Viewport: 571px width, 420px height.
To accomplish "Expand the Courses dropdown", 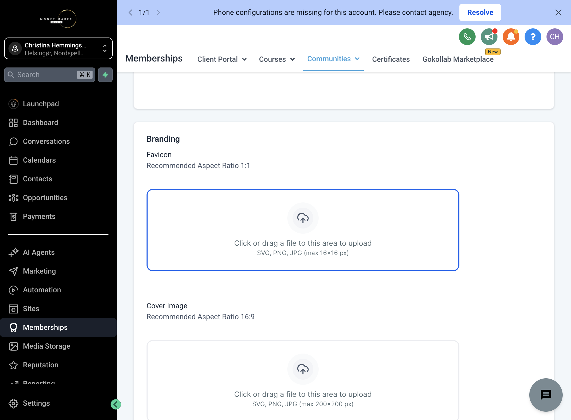I will pos(277,59).
